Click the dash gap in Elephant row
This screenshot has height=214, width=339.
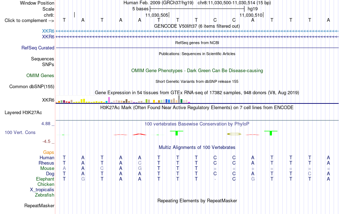coord(215,179)
